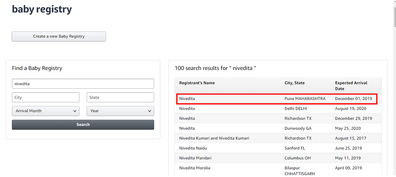Click the Expected Arrival Date column header
This screenshot has height=177, width=396.
pyautogui.click(x=351, y=86)
